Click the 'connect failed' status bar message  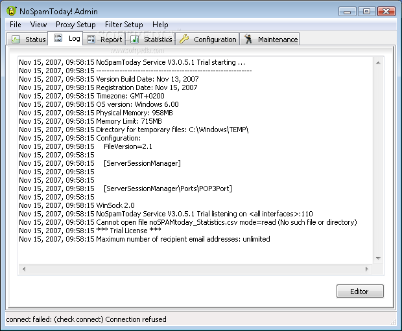86,319
